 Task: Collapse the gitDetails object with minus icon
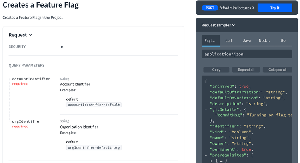click(x=206, y=110)
